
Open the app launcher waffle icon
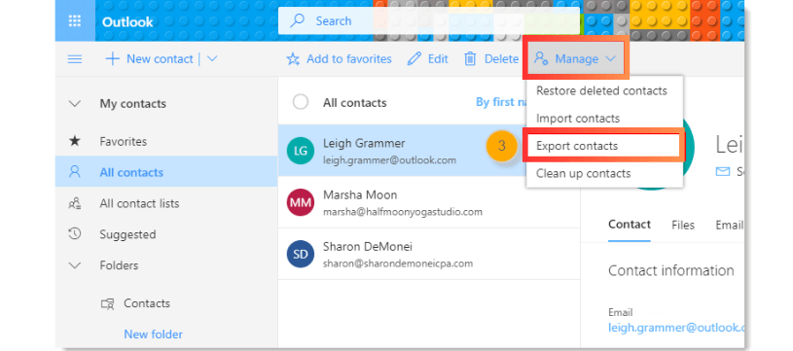pos(75,21)
